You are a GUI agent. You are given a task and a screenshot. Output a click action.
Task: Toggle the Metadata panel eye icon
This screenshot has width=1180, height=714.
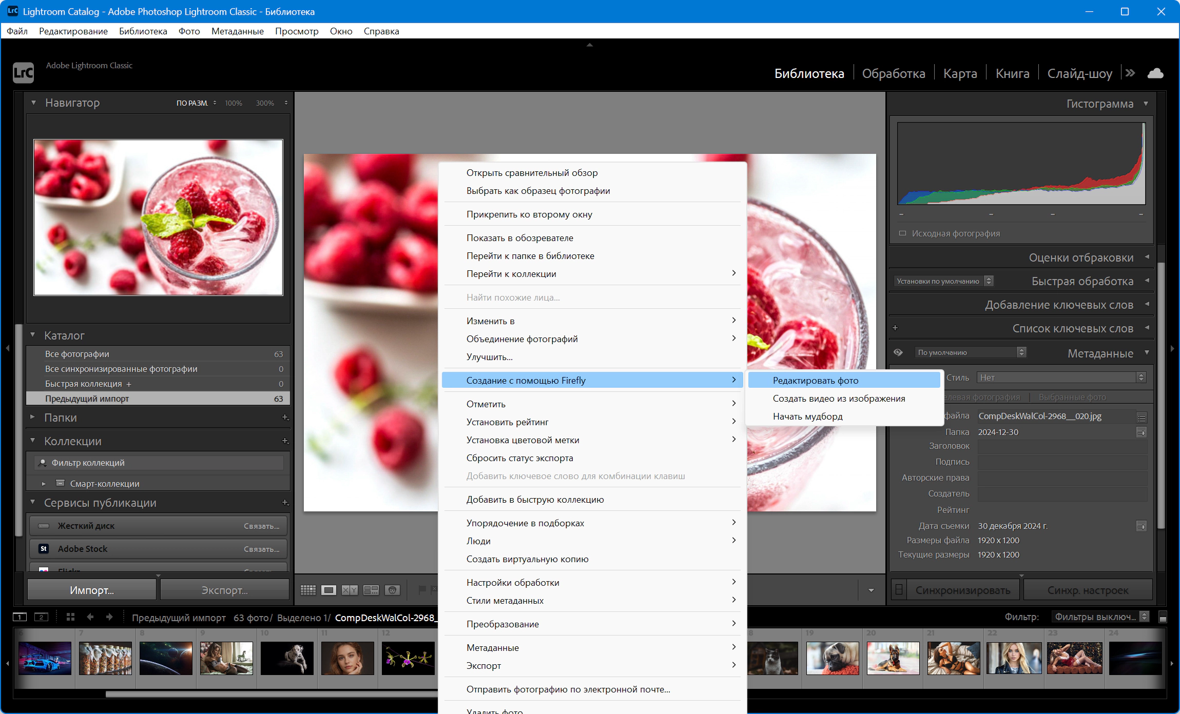pyautogui.click(x=898, y=352)
